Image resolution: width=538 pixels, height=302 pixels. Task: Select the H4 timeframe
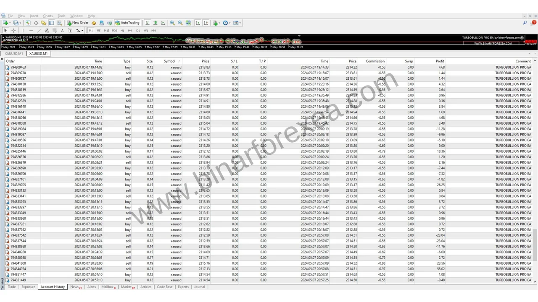tap(130, 31)
